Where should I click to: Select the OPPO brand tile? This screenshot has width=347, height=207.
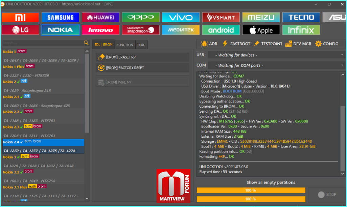click(141, 17)
